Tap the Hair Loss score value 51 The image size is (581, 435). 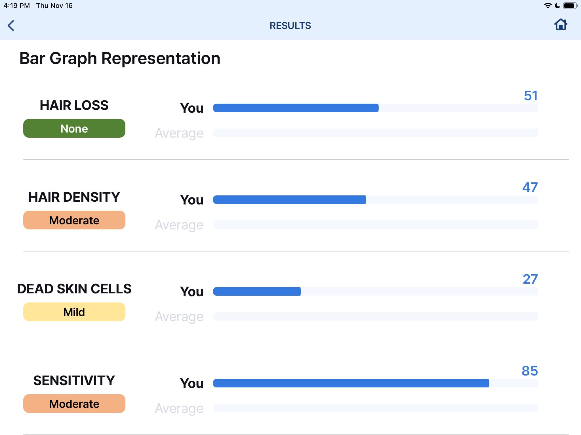click(531, 96)
